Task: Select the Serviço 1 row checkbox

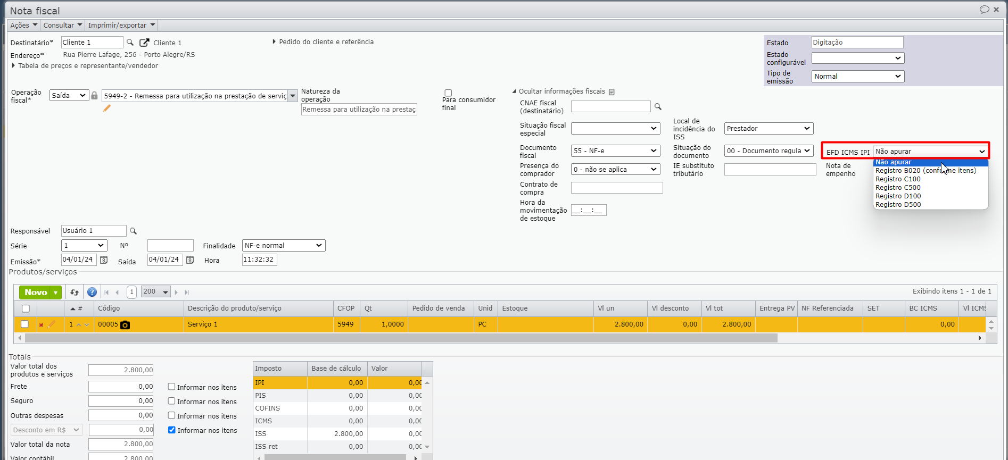Action: click(24, 324)
